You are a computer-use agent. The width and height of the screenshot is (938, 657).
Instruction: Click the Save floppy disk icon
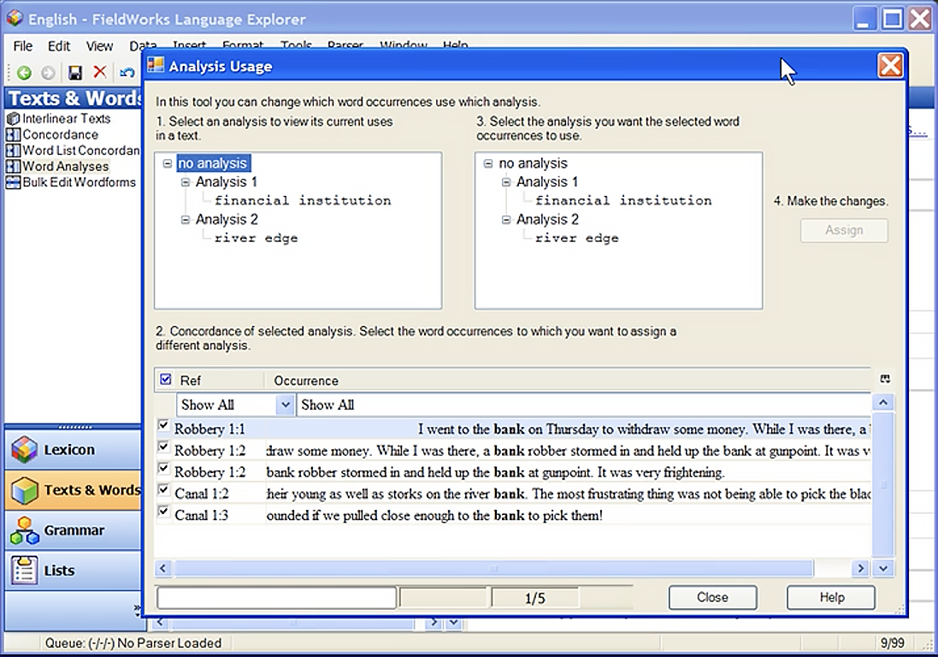pyautogui.click(x=75, y=73)
